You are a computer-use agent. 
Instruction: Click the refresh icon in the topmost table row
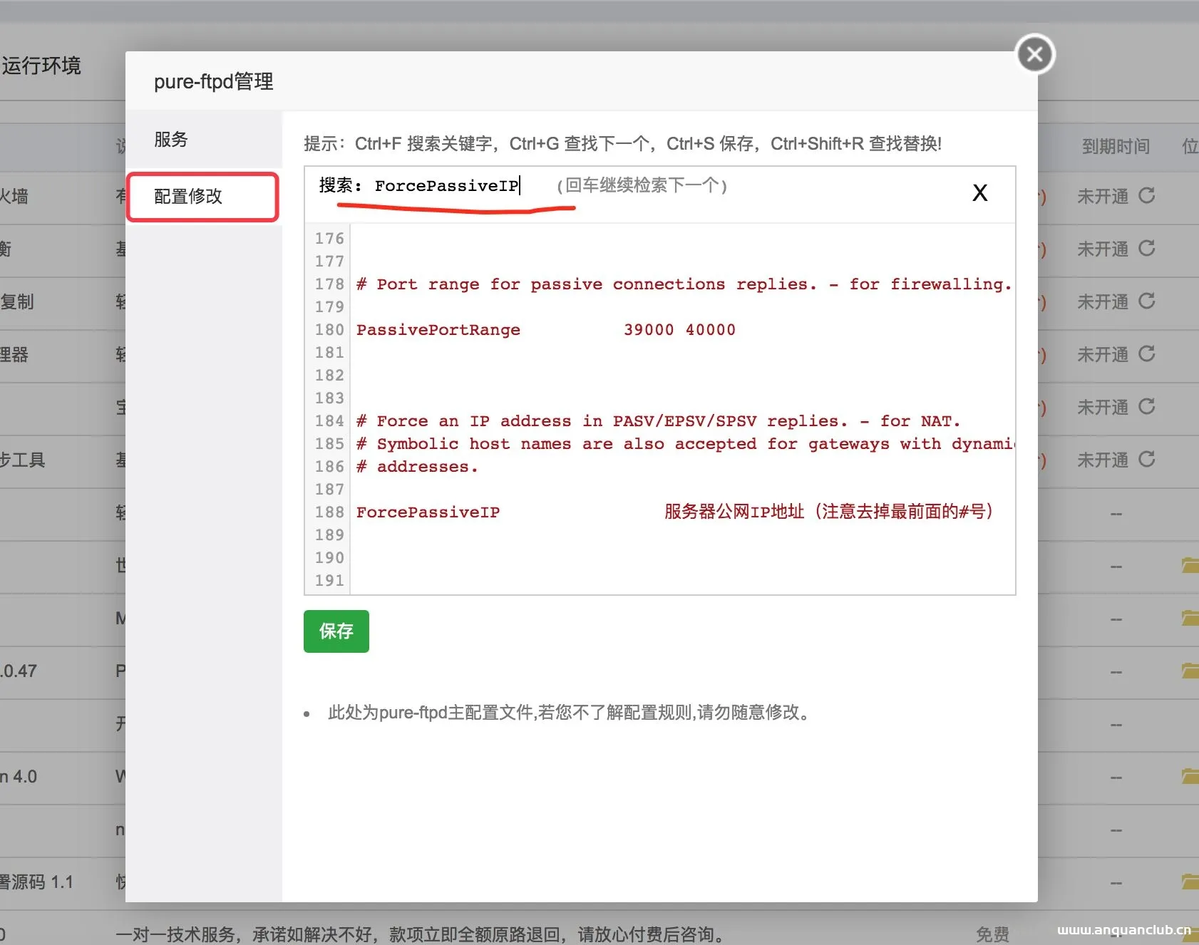tap(1148, 196)
